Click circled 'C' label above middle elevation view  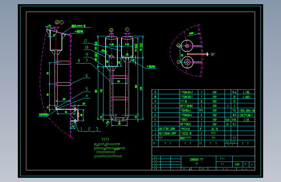click(x=127, y=29)
